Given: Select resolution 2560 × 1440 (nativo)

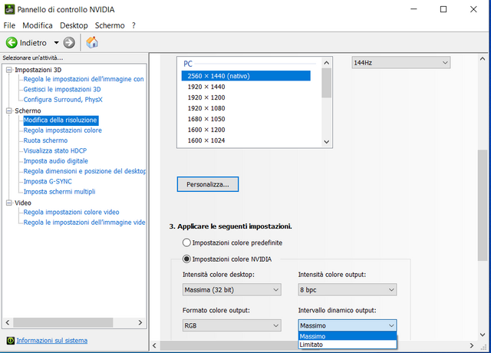Looking at the screenshot, I should [245, 76].
